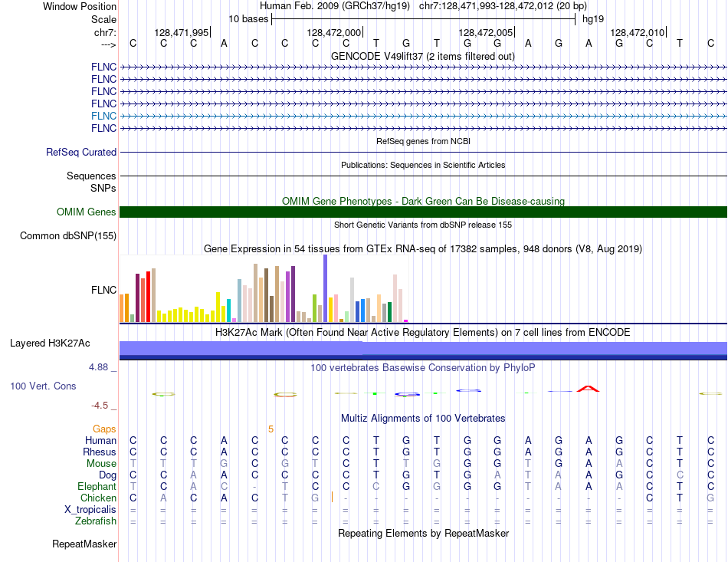
Task: Click the chr7:128,471,993-128,472,012 (20 bp) position text
Action: pos(503,6)
